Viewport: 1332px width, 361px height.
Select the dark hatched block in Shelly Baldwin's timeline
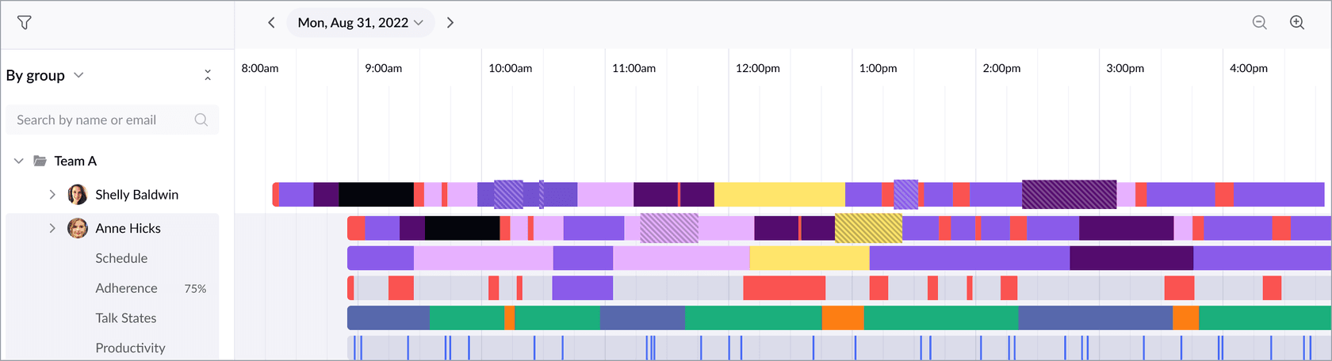[x=1069, y=194]
